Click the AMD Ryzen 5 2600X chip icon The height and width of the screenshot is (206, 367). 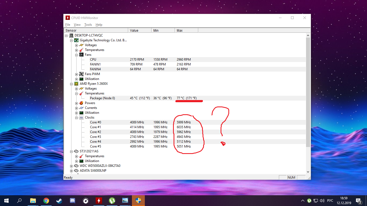pyautogui.click(x=76, y=84)
